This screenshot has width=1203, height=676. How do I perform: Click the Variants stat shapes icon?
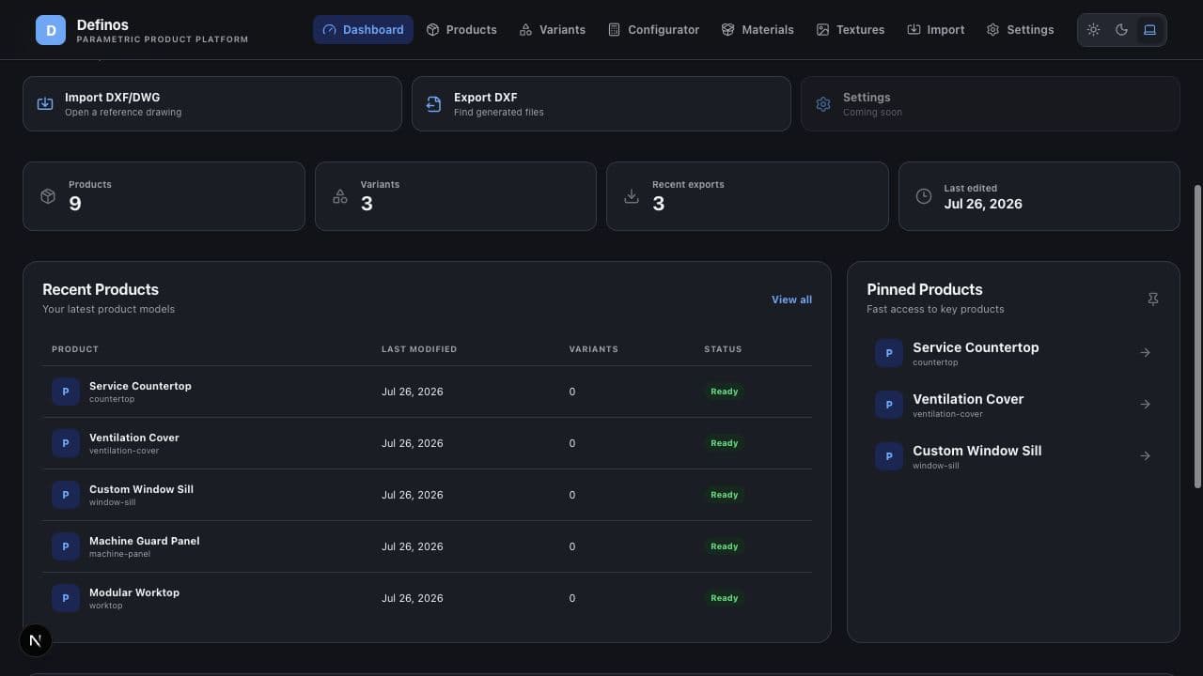(x=340, y=196)
